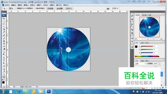This screenshot has height=94, width=167.
Task: Open the Windows Start button
Action: (x=3, y=91)
